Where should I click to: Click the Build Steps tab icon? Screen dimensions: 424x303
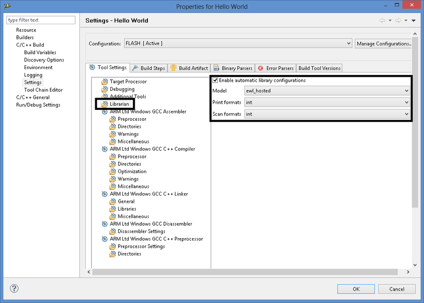coord(135,68)
